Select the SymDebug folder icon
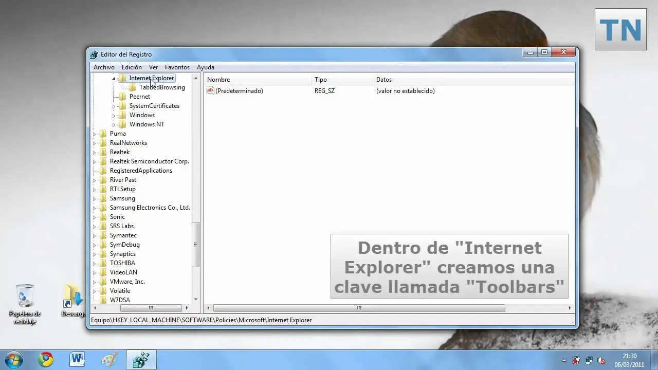The height and width of the screenshot is (370, 658). 103,245
